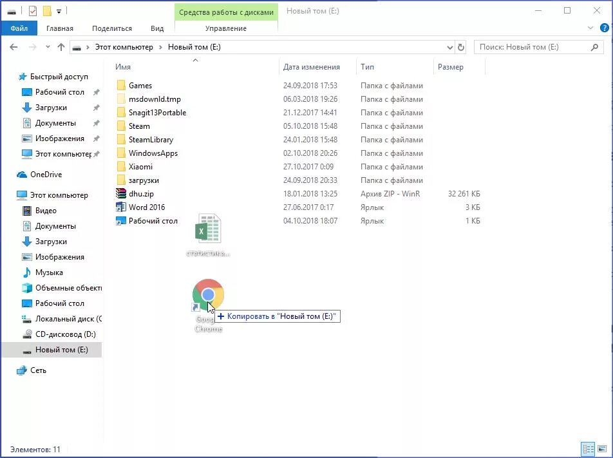Sort by the Имя column header
This screenshot has height=458, width=613.
[x=123, y=67]
